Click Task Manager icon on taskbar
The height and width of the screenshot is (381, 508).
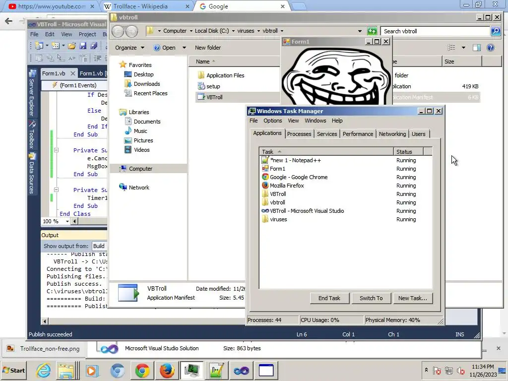click(x=192, y=370)
